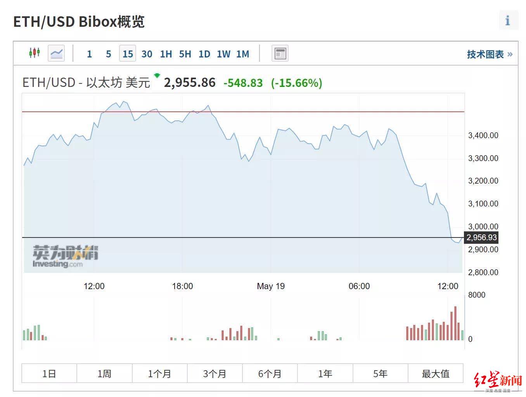Image resolution: width=526 pixels, height=397 pixels.
Task: Enable the 1H timeframe
Action: (x=166, y=54)
